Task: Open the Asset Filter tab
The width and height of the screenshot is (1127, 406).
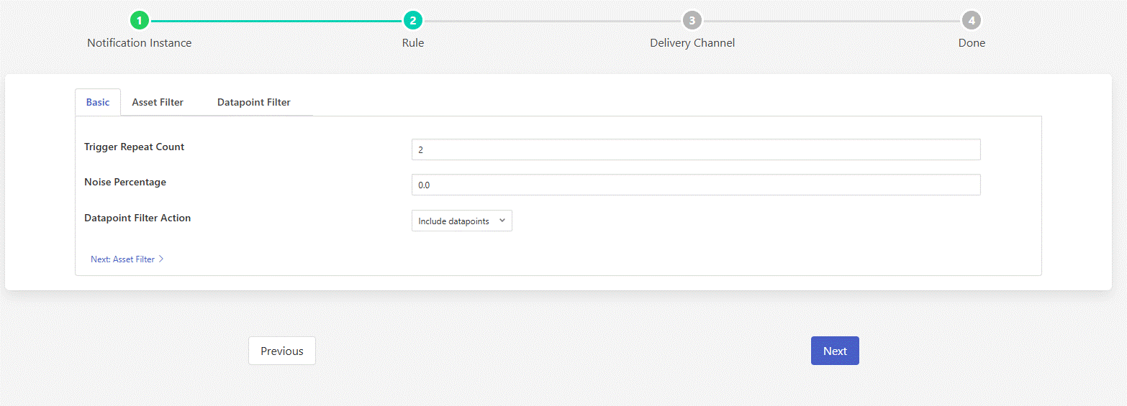Action: tap(158, 102)
